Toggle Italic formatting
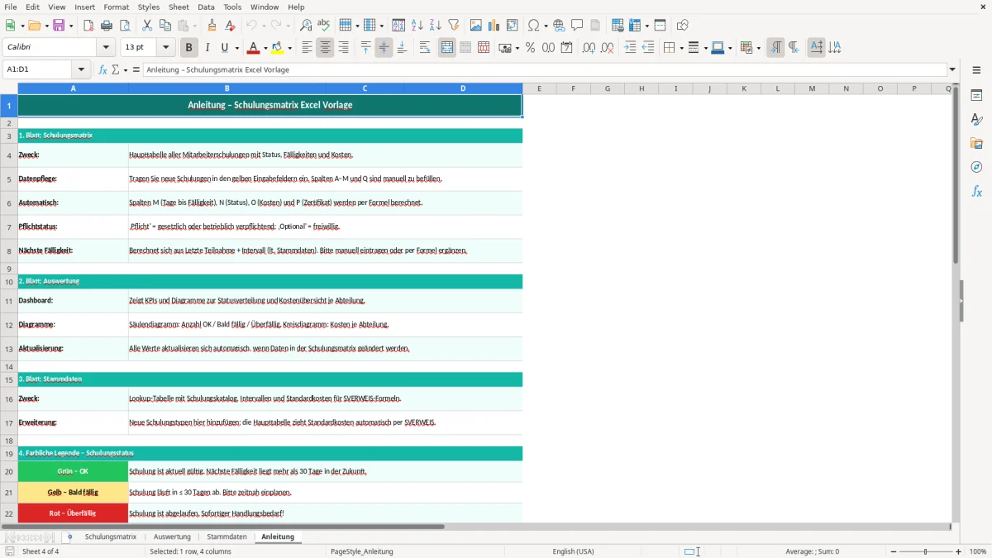The image size is (992, 558). click(x=207, y=48)
